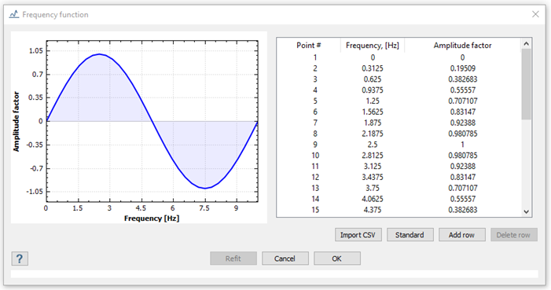
Task: Click the Refit button
Action: (233, 259)
